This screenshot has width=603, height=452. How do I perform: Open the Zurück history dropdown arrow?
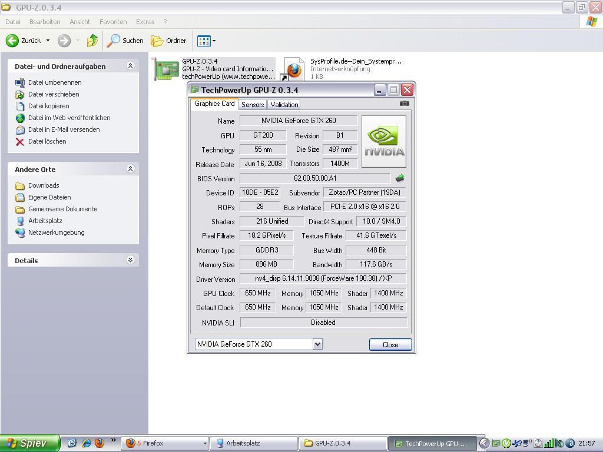pyautogui.click(x=48, y=41)
